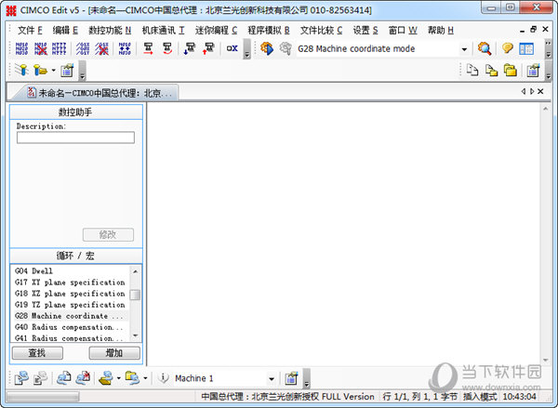Click the globe with red X document icon
This screenshot has width=558, height=408.
83,378
